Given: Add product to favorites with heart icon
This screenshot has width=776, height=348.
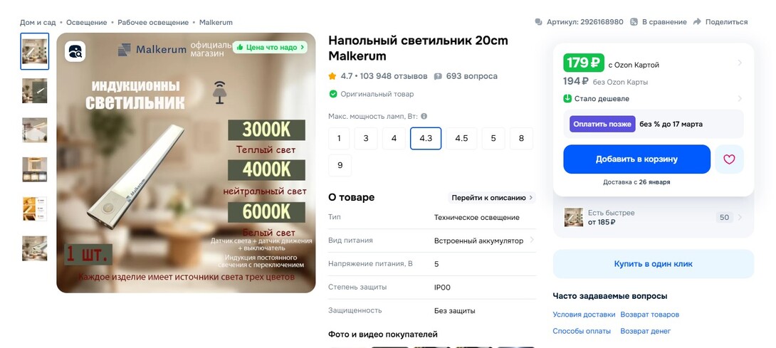Looking at the screenshot, I should (729, 159).
